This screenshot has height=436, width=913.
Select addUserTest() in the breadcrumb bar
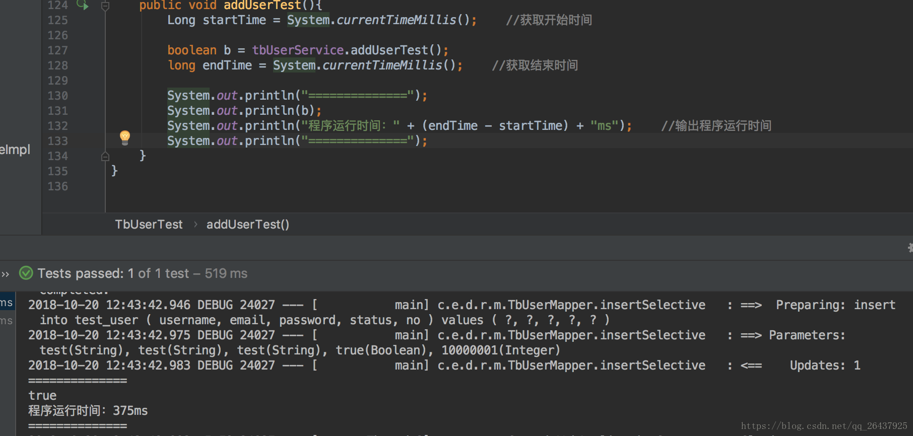tap(248, 225)
